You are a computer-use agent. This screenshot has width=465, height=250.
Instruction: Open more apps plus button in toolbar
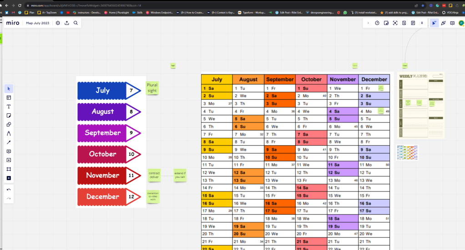coord(9,178)
